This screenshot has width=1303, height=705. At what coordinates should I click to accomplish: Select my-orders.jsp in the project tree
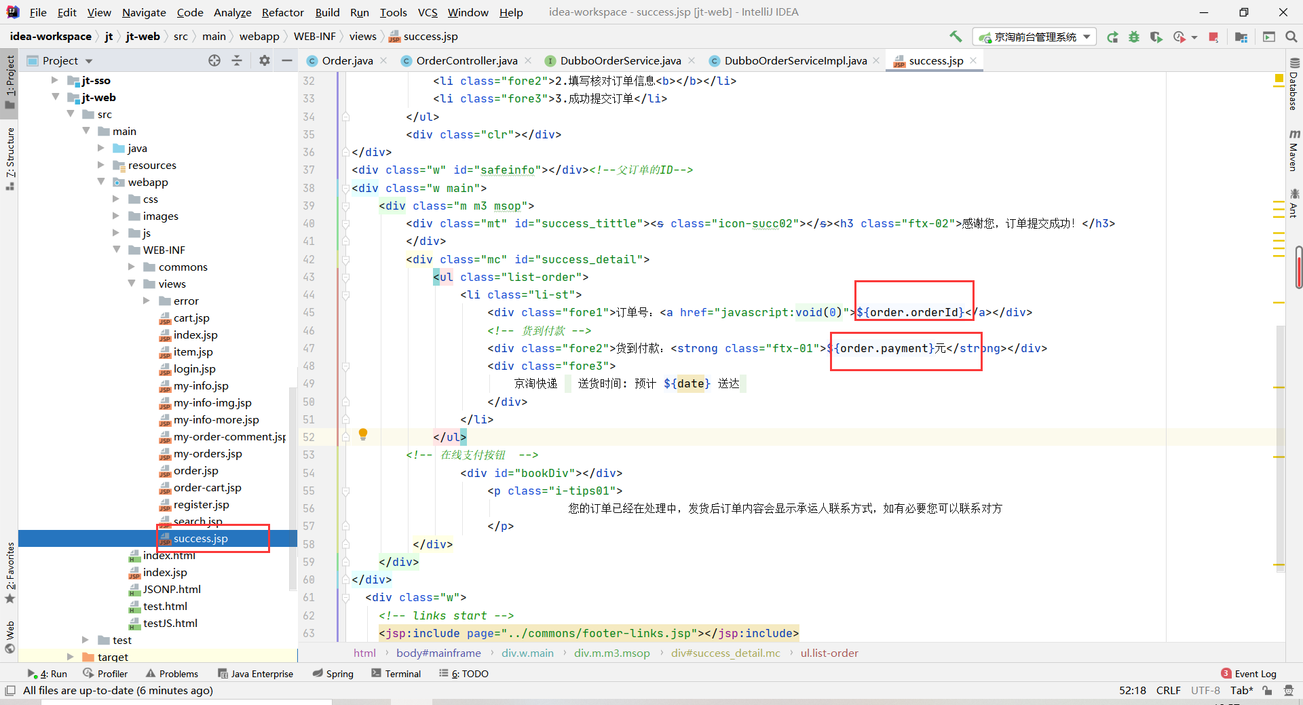pos(207,453)
